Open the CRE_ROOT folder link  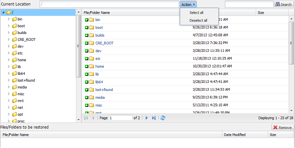(x=105, y=43)
